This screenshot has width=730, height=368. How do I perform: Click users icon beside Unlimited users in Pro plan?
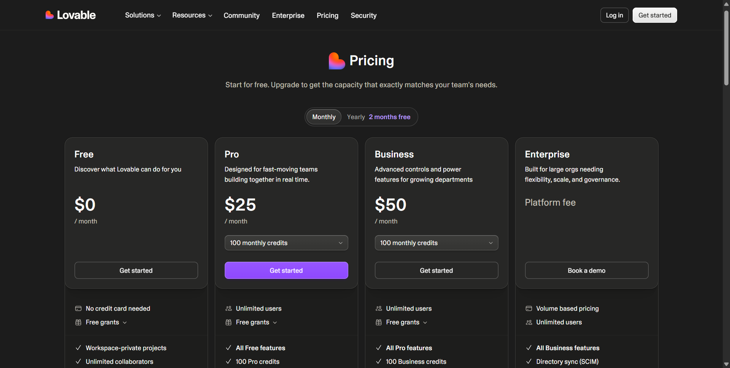(x=229, y=308)
